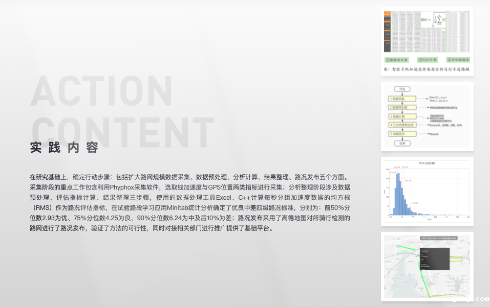Open the RMS histogram chart thumbnail

pos(427,192)
